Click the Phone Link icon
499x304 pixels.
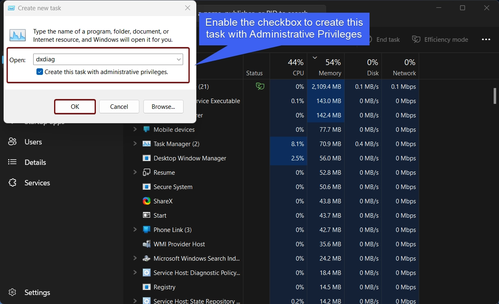pos(146,230)
